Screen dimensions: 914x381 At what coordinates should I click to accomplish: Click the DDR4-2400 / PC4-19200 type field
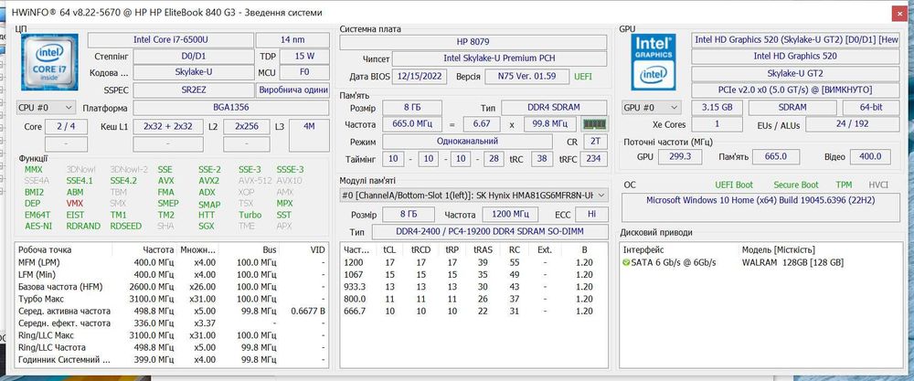coord(490,231)
